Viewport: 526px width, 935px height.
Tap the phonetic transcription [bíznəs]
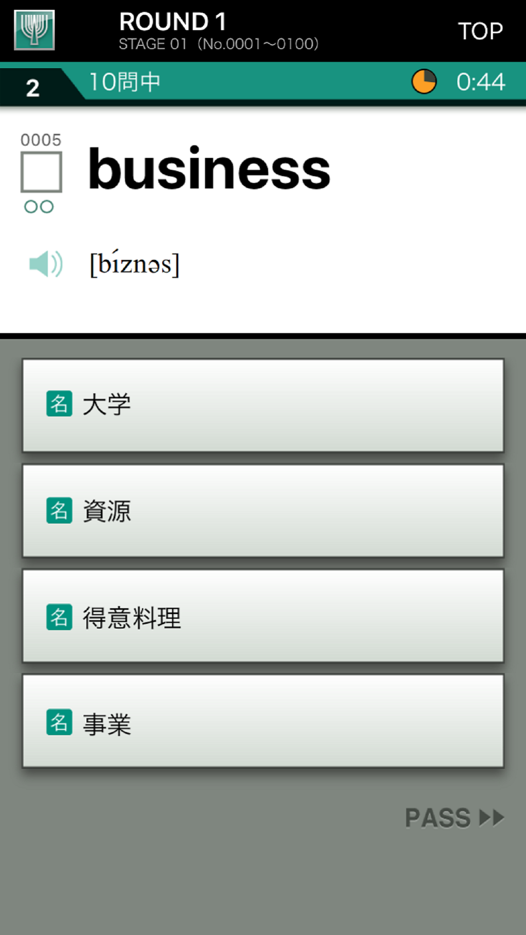135,263
